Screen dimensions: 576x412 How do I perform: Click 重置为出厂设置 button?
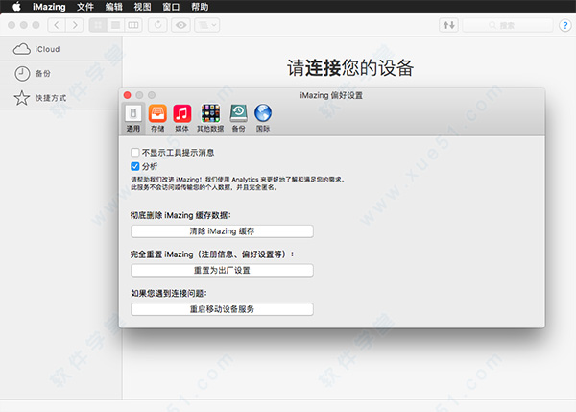222,270
